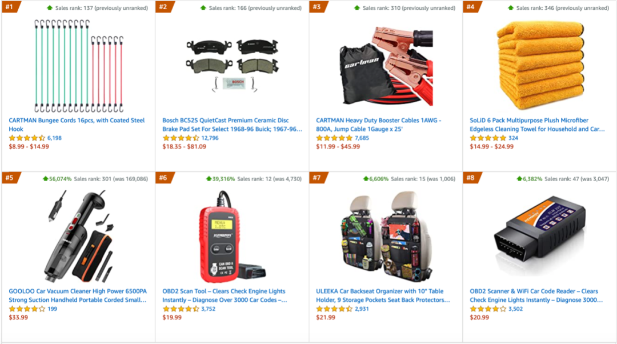View the 6,198 bungee cord reviews
The image size is (617, 344).
point(54,138)
